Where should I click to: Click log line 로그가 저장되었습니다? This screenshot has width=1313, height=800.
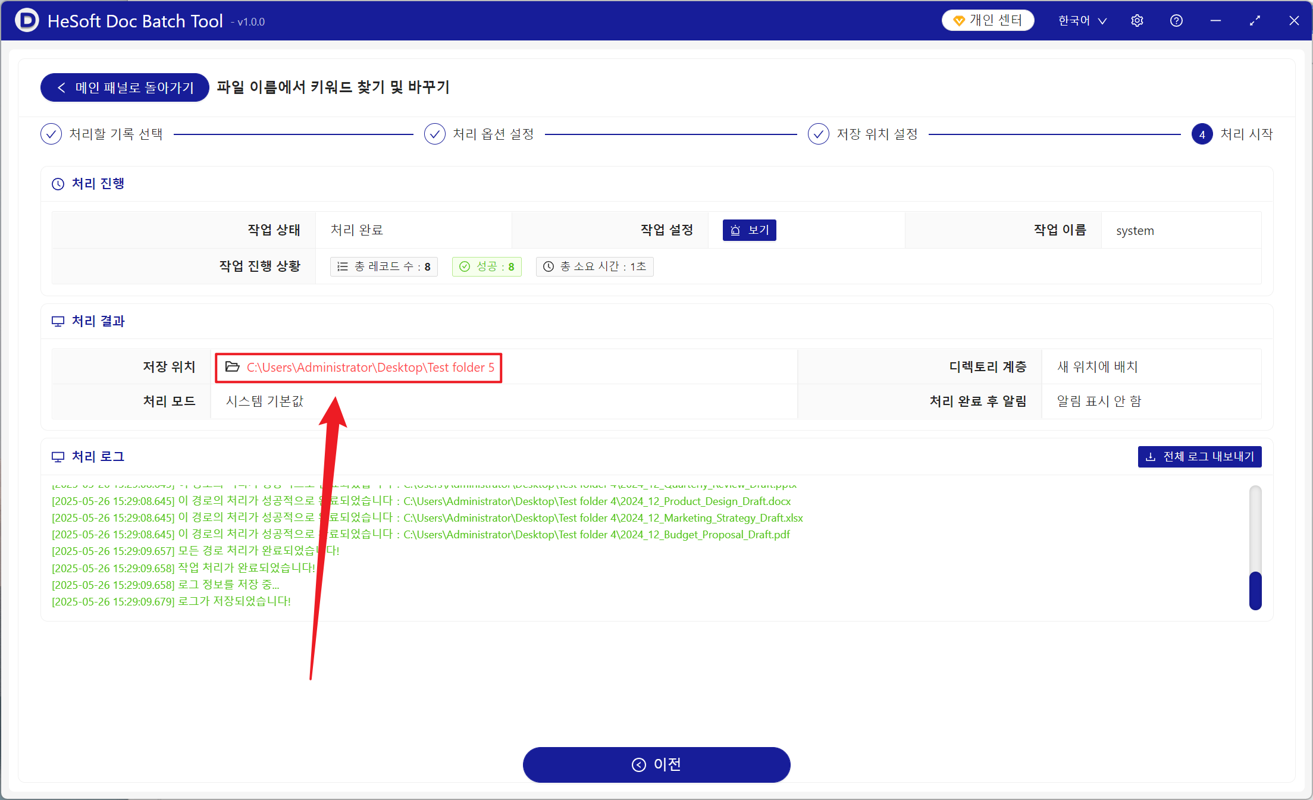(x=171, y=601)
